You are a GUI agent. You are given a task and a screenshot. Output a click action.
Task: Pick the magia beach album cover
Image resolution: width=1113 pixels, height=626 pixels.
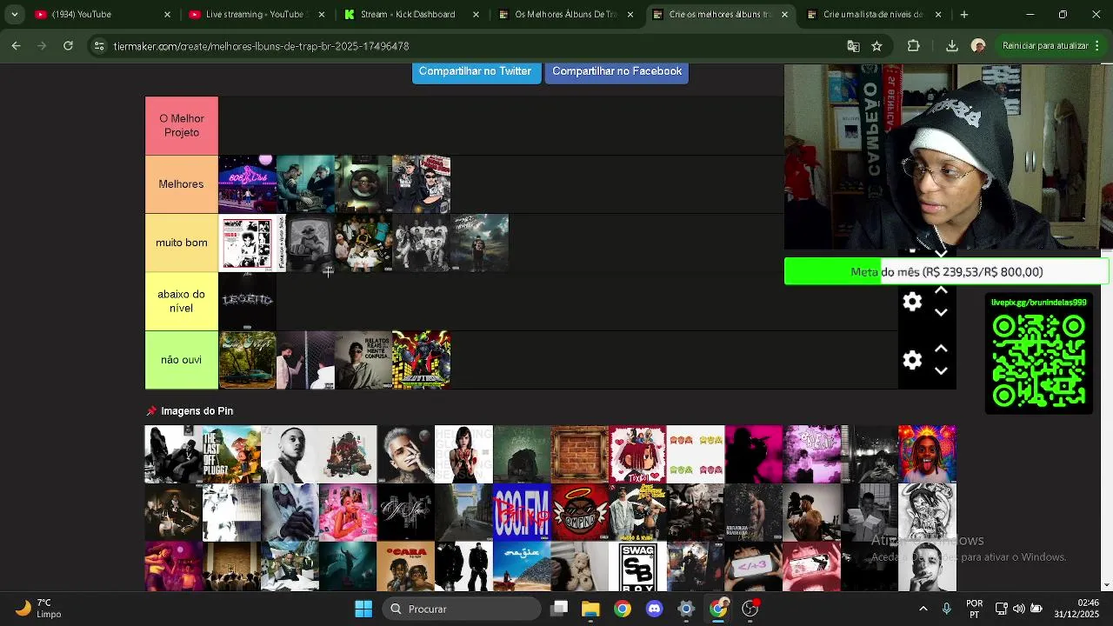tap(522, 566)
